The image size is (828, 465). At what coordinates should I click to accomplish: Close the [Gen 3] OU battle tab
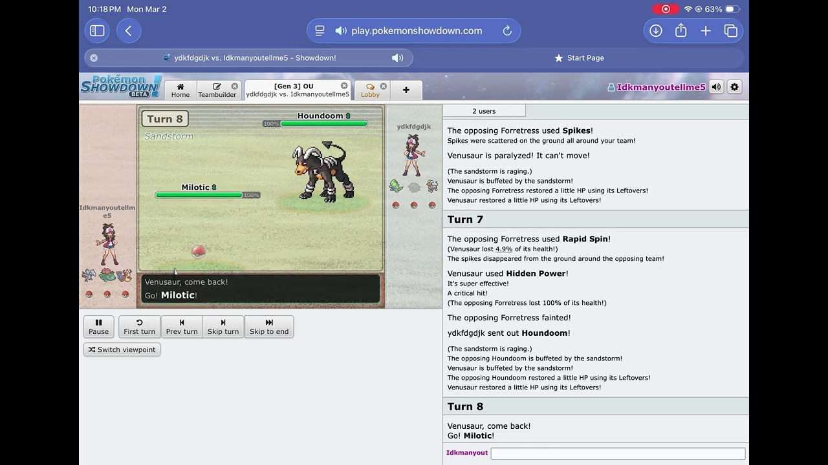coord(344,85)
